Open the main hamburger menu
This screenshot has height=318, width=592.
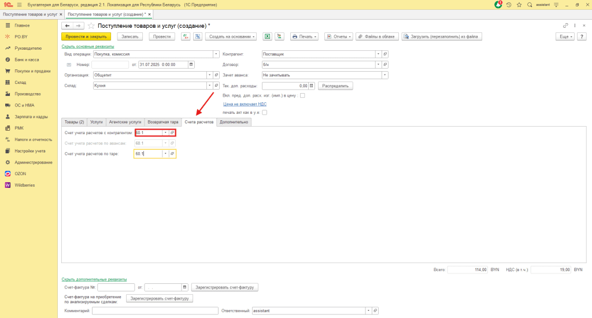(x=19, y=5)
